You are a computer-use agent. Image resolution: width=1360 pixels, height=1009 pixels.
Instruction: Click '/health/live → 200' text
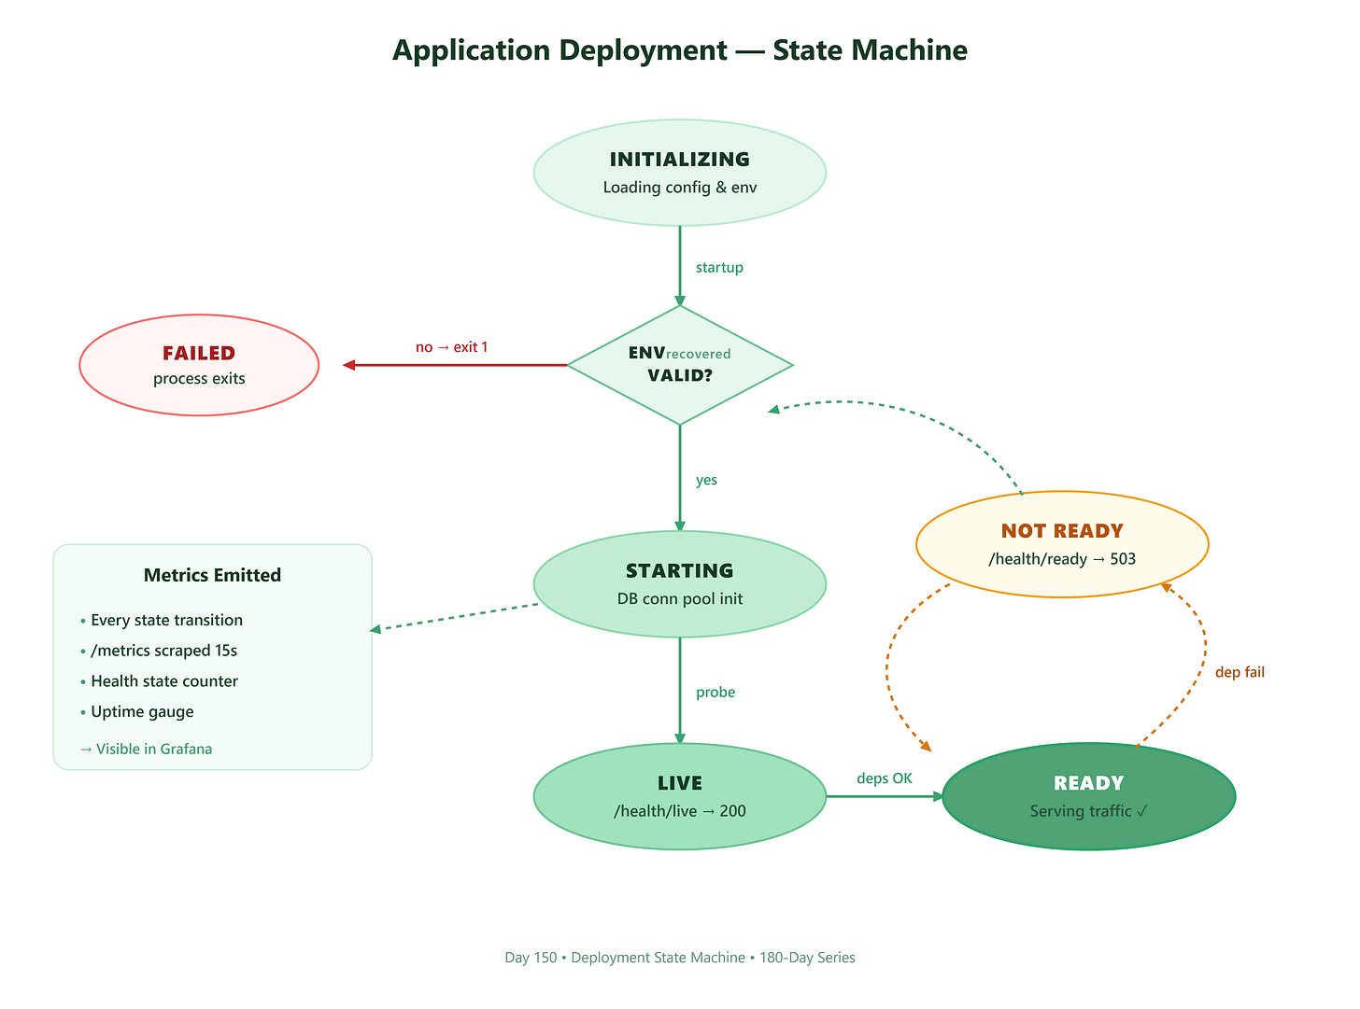point(680,811)
